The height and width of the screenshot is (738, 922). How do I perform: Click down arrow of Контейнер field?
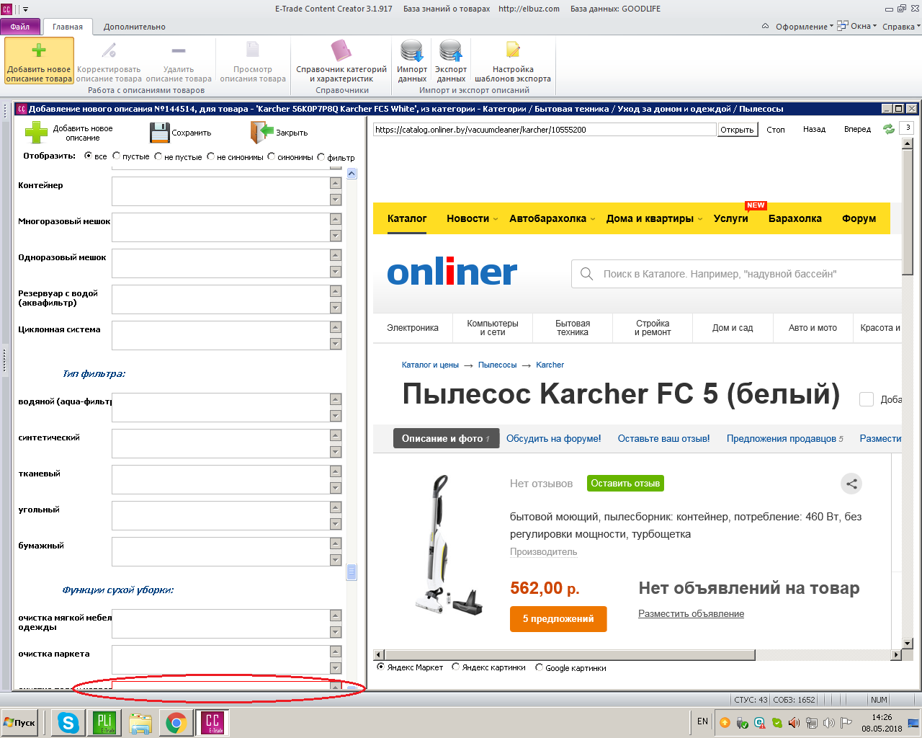[x=336, y=200]
